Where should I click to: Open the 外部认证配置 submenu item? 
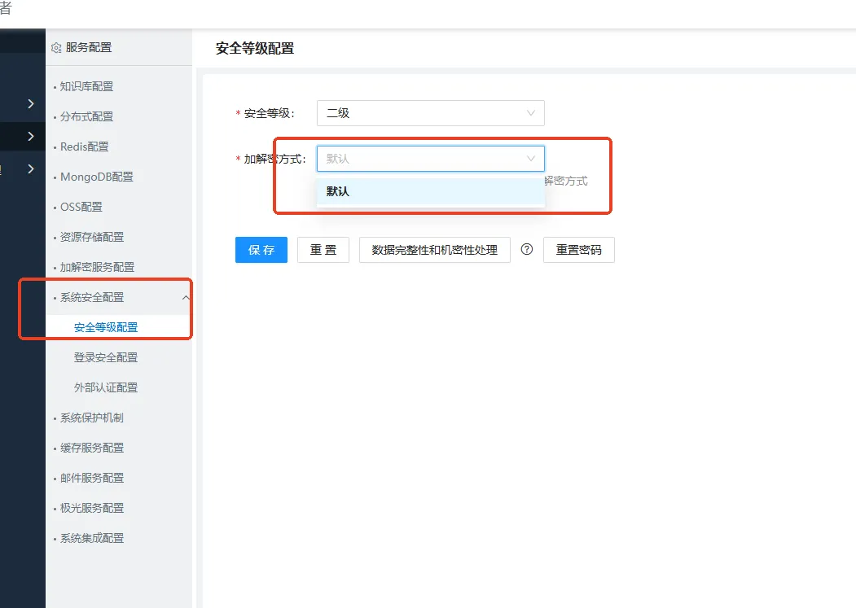[106, 387]
